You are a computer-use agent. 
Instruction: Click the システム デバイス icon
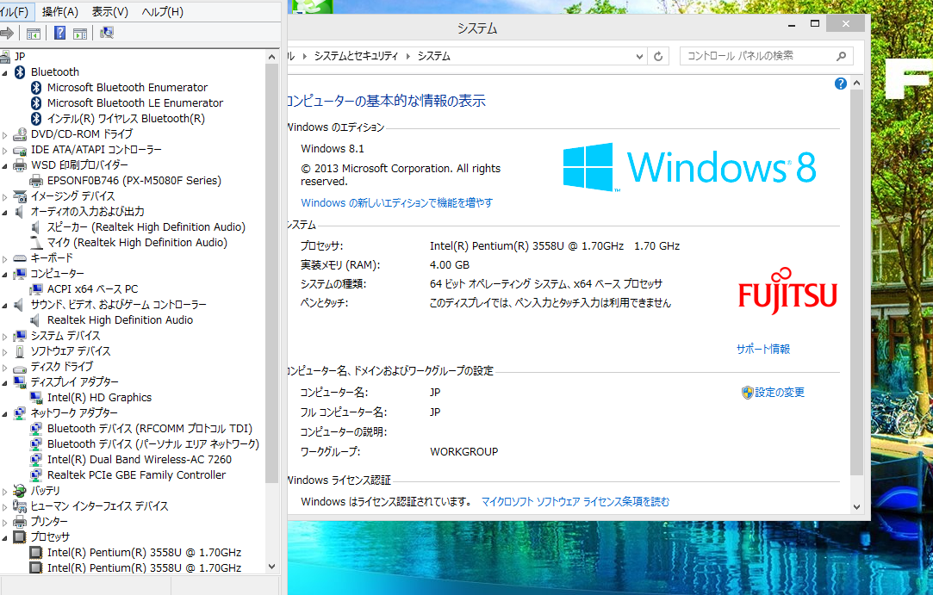[20, 336]
